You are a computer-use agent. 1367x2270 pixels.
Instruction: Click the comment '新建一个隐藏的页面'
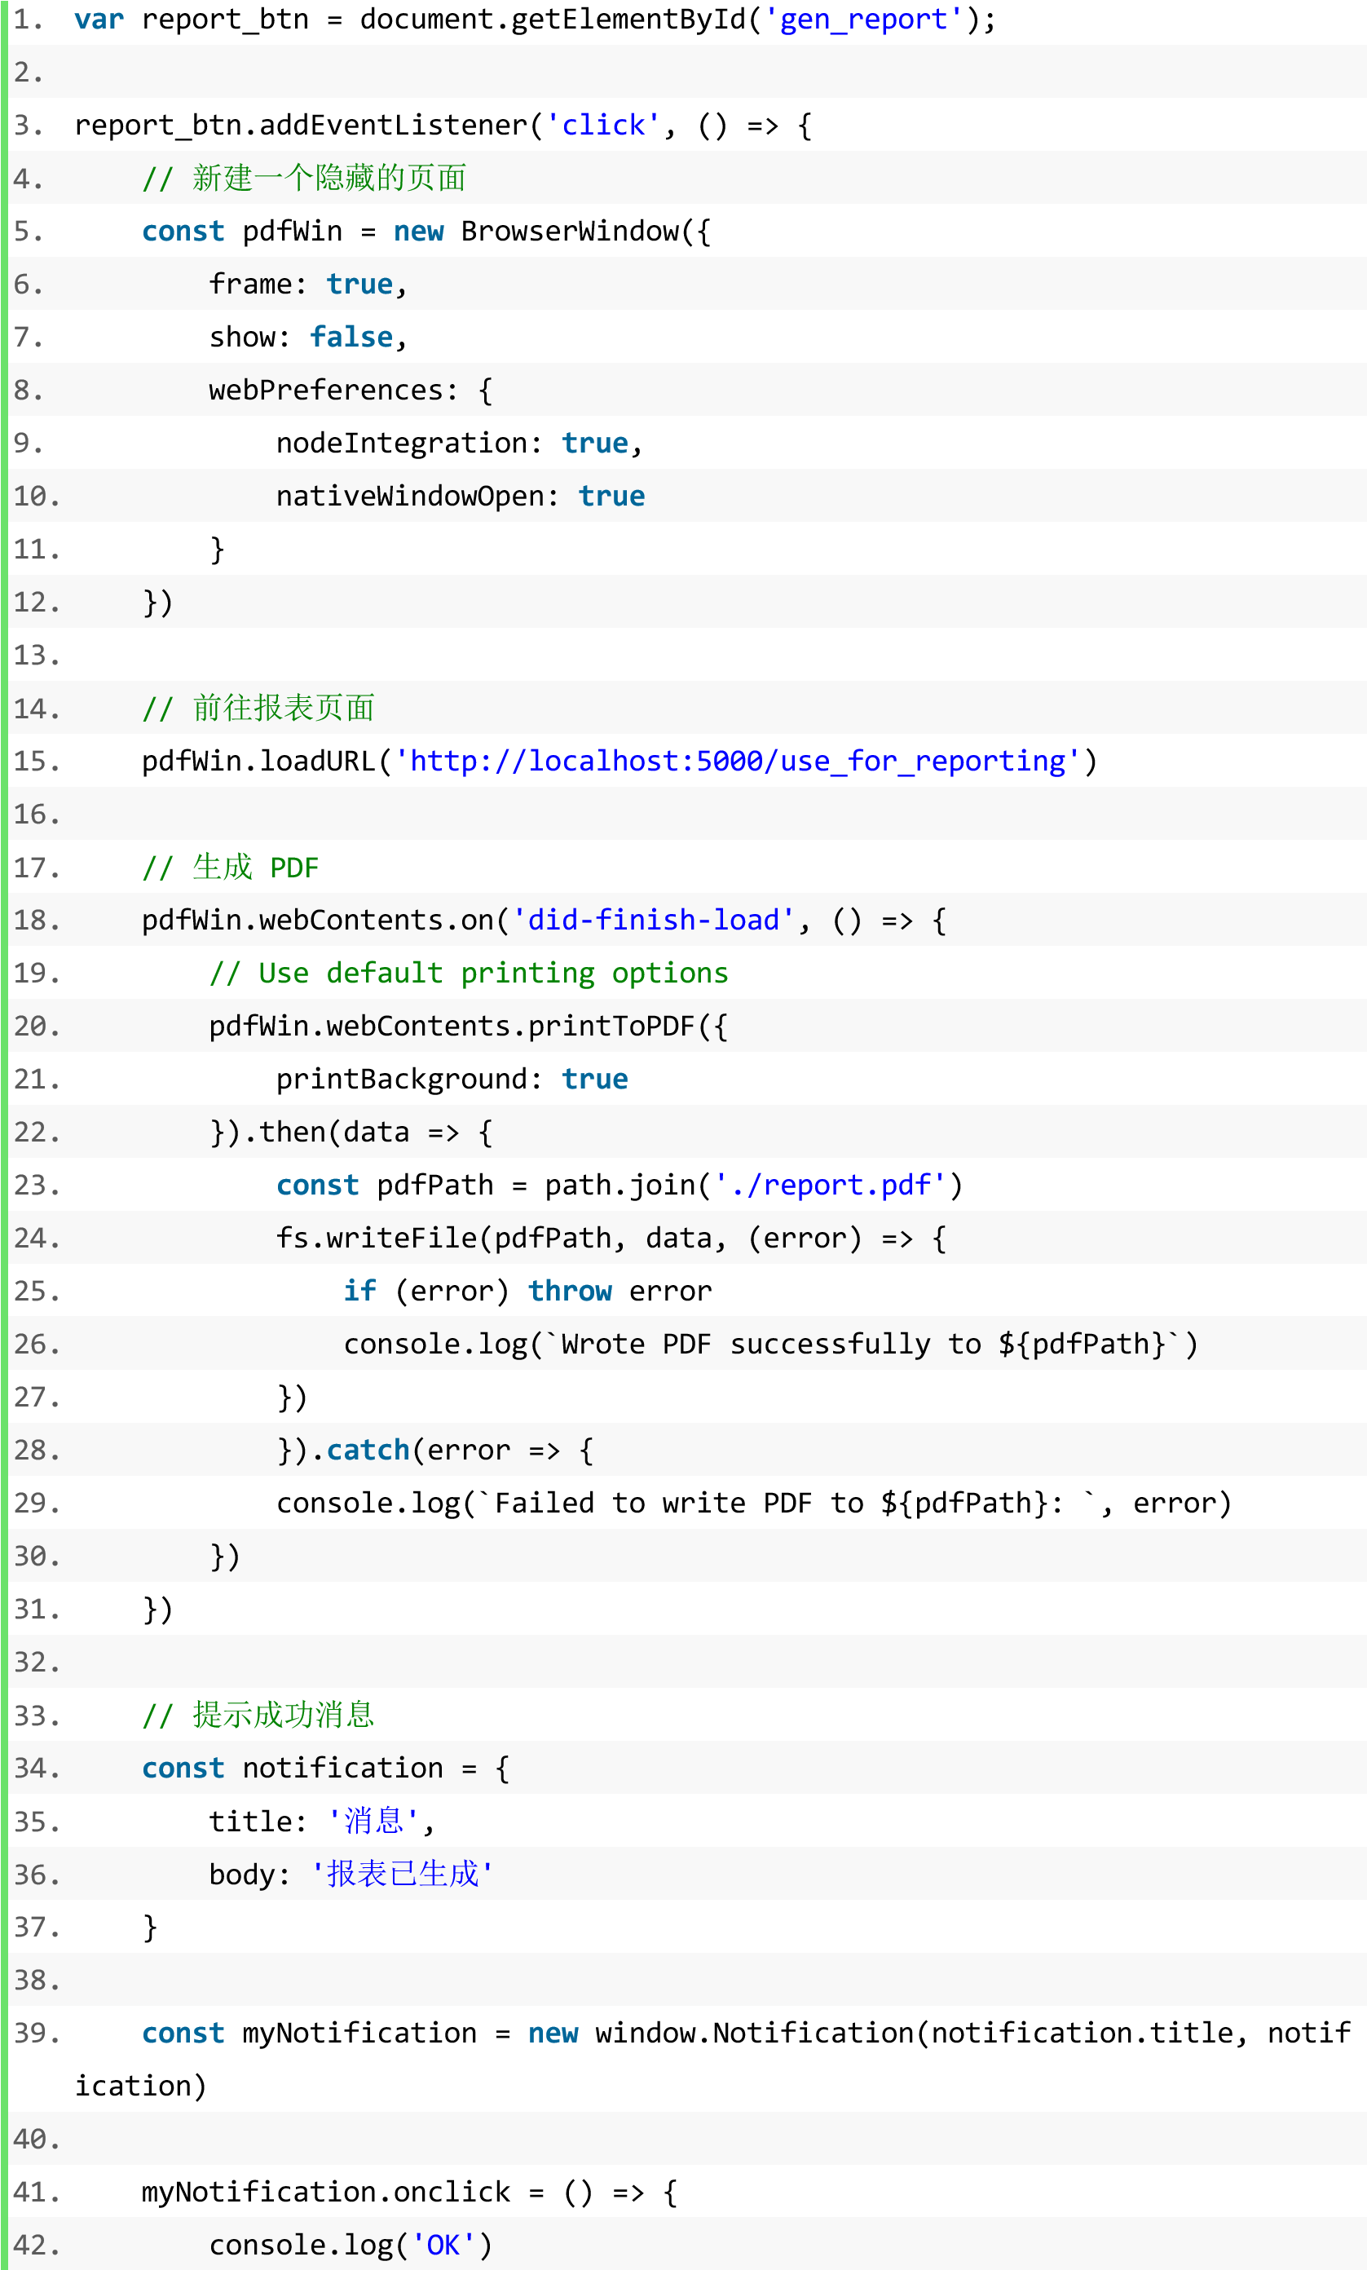coord(304,178)
